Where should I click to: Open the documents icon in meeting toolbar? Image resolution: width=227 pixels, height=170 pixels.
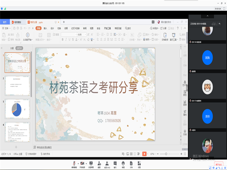(x=131, y=164)
